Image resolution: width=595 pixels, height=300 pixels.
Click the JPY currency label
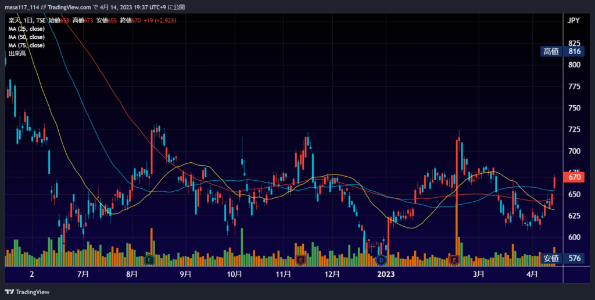[574, 21]
